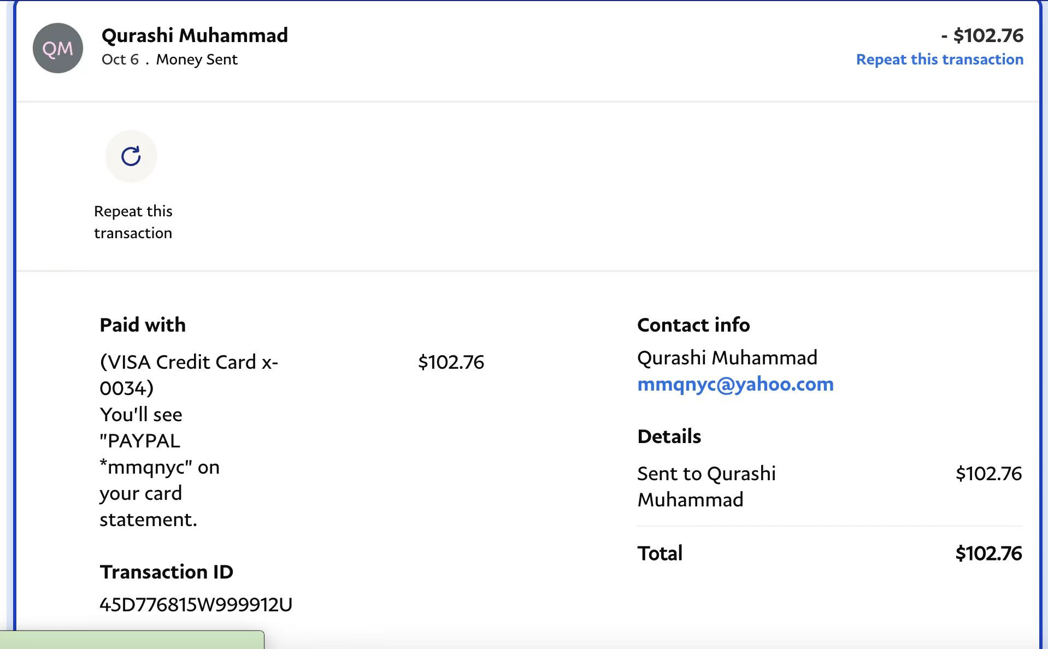Click the green bar at bottom left
1048x649 pixels.
pyautogui.click(x=131, y=640)
